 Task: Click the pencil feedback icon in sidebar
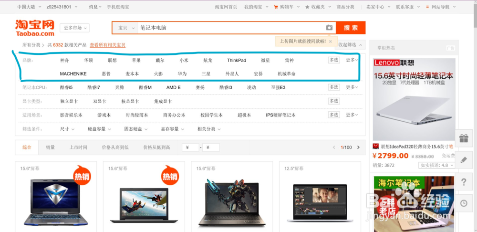(464, 160)
